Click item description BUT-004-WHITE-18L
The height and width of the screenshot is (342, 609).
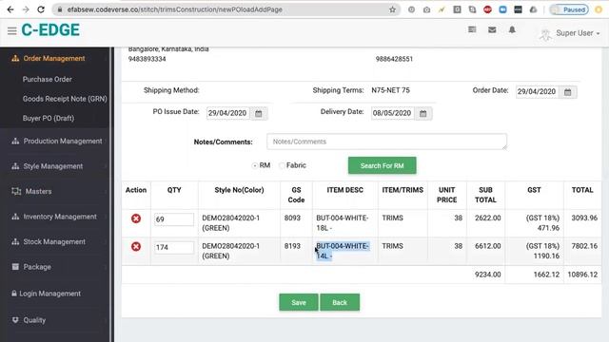(x=343, y=223)
